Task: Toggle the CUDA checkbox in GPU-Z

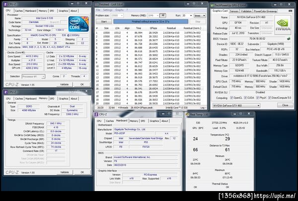Action: pyautogui.click(x=245, y=98)
